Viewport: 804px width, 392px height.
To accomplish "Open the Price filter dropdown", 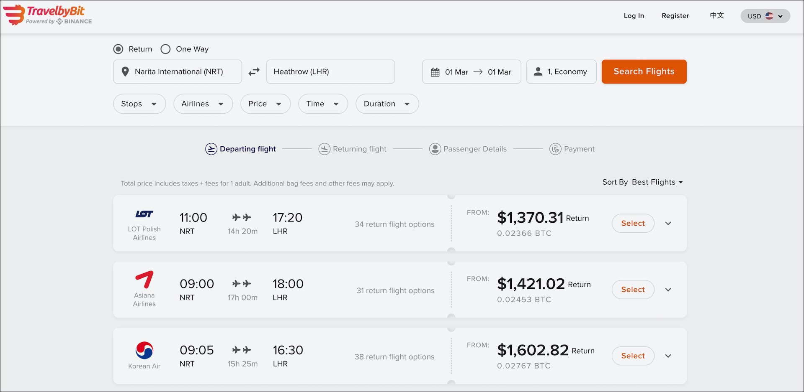I will (265, 104).
